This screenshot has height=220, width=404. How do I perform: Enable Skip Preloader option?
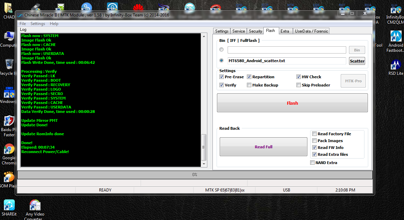tap(298, 85)
